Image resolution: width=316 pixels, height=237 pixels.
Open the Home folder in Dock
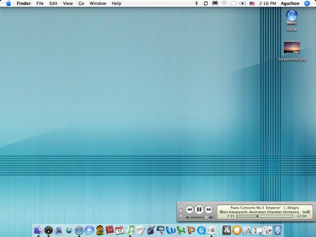tap(237, 230)
